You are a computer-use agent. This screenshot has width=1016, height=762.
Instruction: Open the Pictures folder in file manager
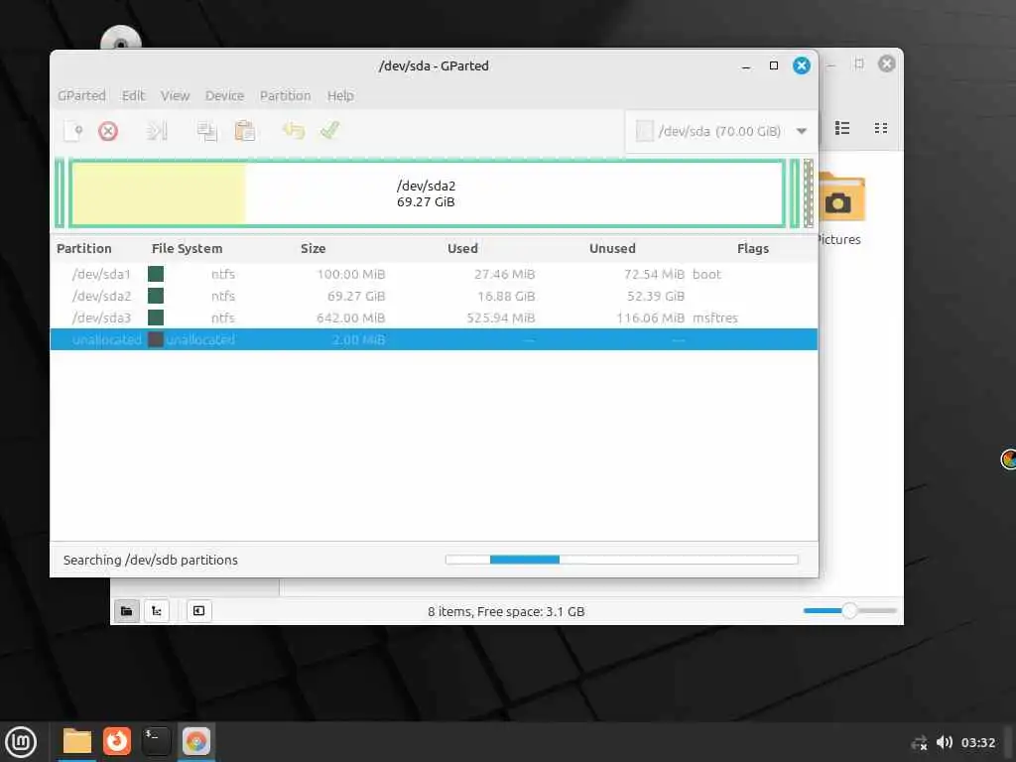click(x=840, y=208)
